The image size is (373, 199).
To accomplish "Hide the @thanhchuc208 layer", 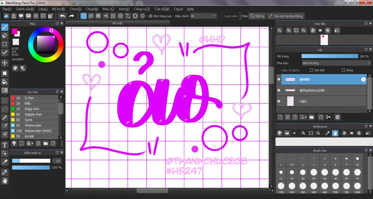I will (x=279, y=90).
